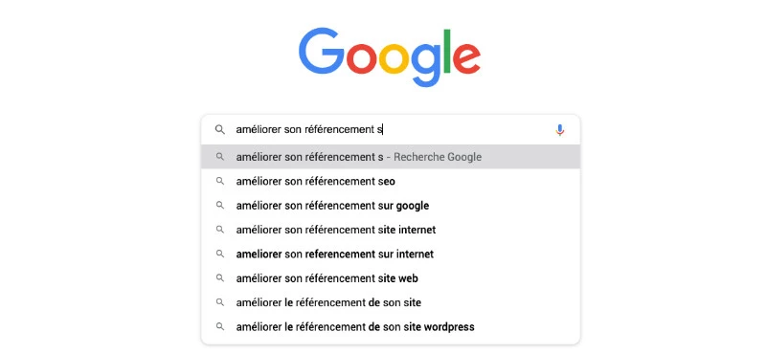Choose 'améliorer son référencement seo' suggestion
Viewport: 766px width, 354px height.
pos(391,181)
